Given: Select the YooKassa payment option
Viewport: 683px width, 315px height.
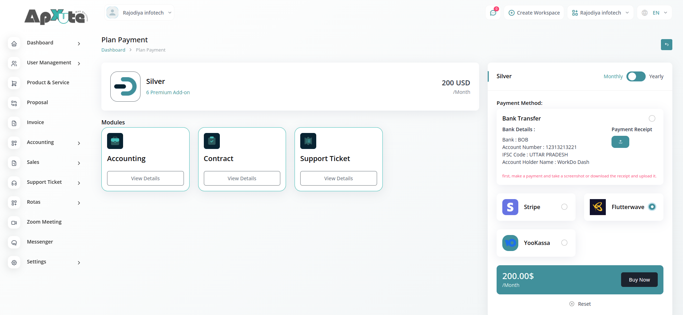Looking at the screenshot, I should click(x=564, y=243).
